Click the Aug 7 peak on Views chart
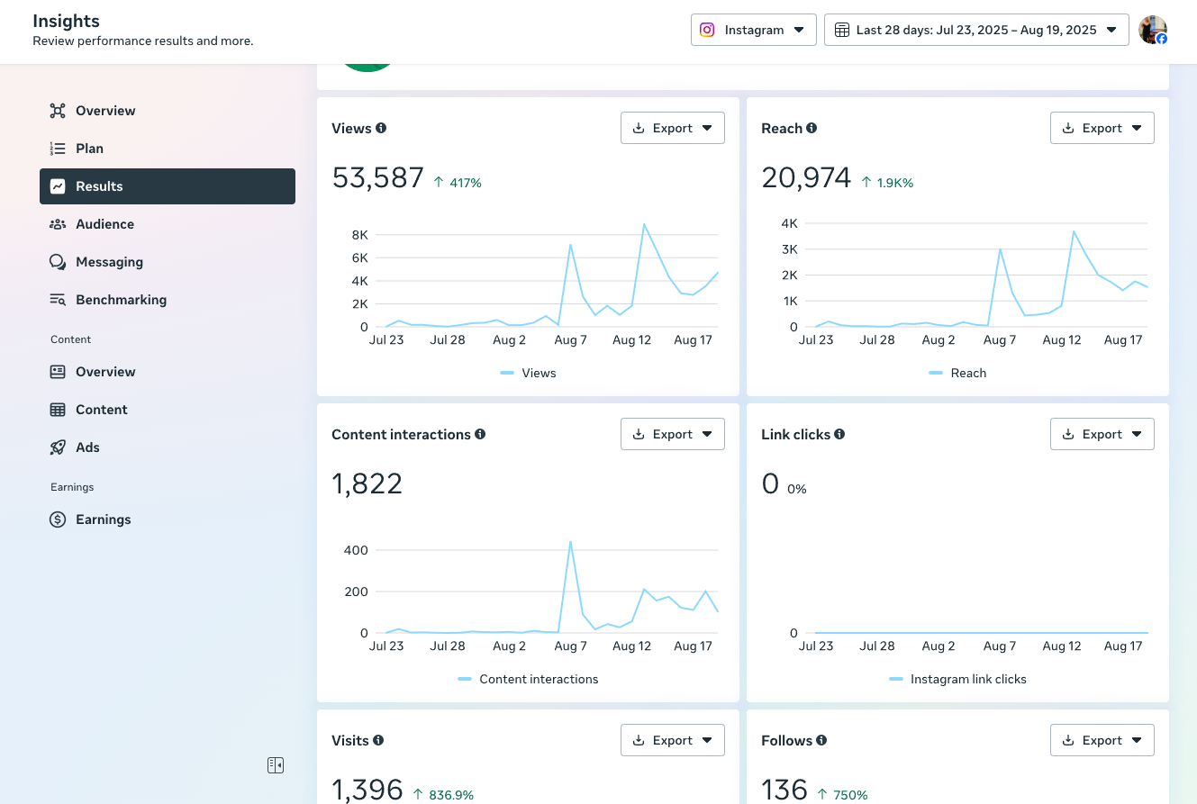This screenshot has width=1197, height=804. click(570, 245)
